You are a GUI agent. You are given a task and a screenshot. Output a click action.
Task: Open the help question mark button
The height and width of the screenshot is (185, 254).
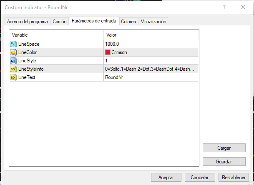click(x=224, y=7)
